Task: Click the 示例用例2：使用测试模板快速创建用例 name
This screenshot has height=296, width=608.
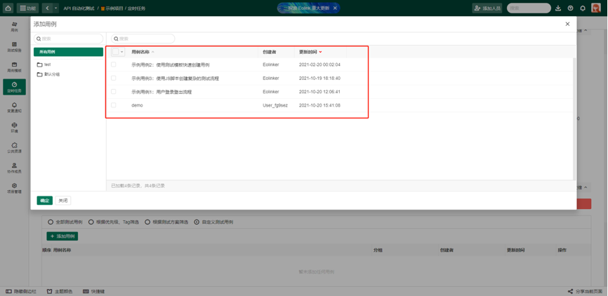Action: click(x=171, y=65)
